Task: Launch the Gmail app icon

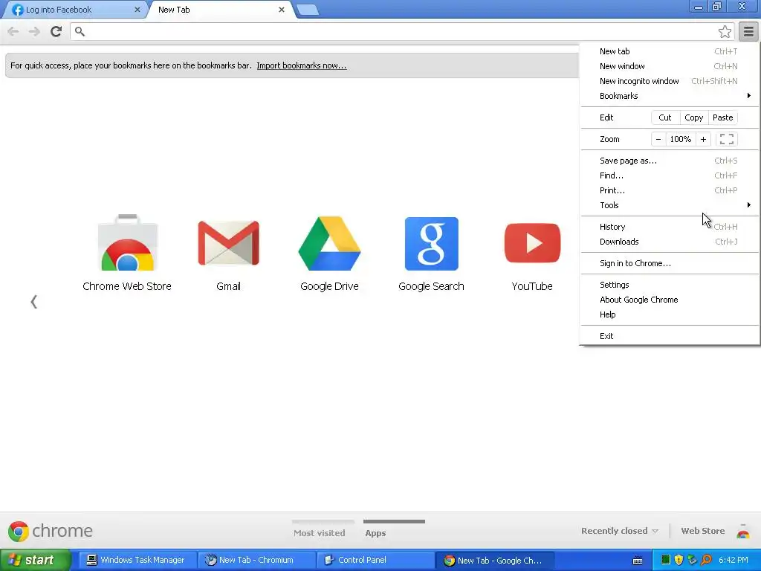Action: pyautogui.click(x=229, y=243)
